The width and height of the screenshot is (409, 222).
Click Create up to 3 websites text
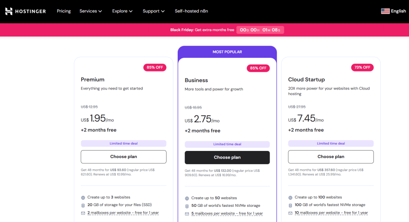click(109, 197)
